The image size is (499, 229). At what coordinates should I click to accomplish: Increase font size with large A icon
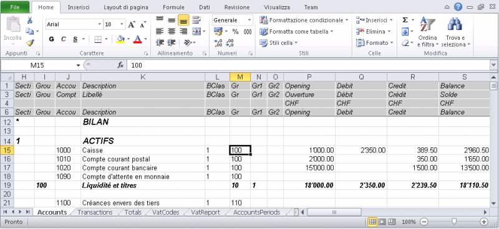132,24
